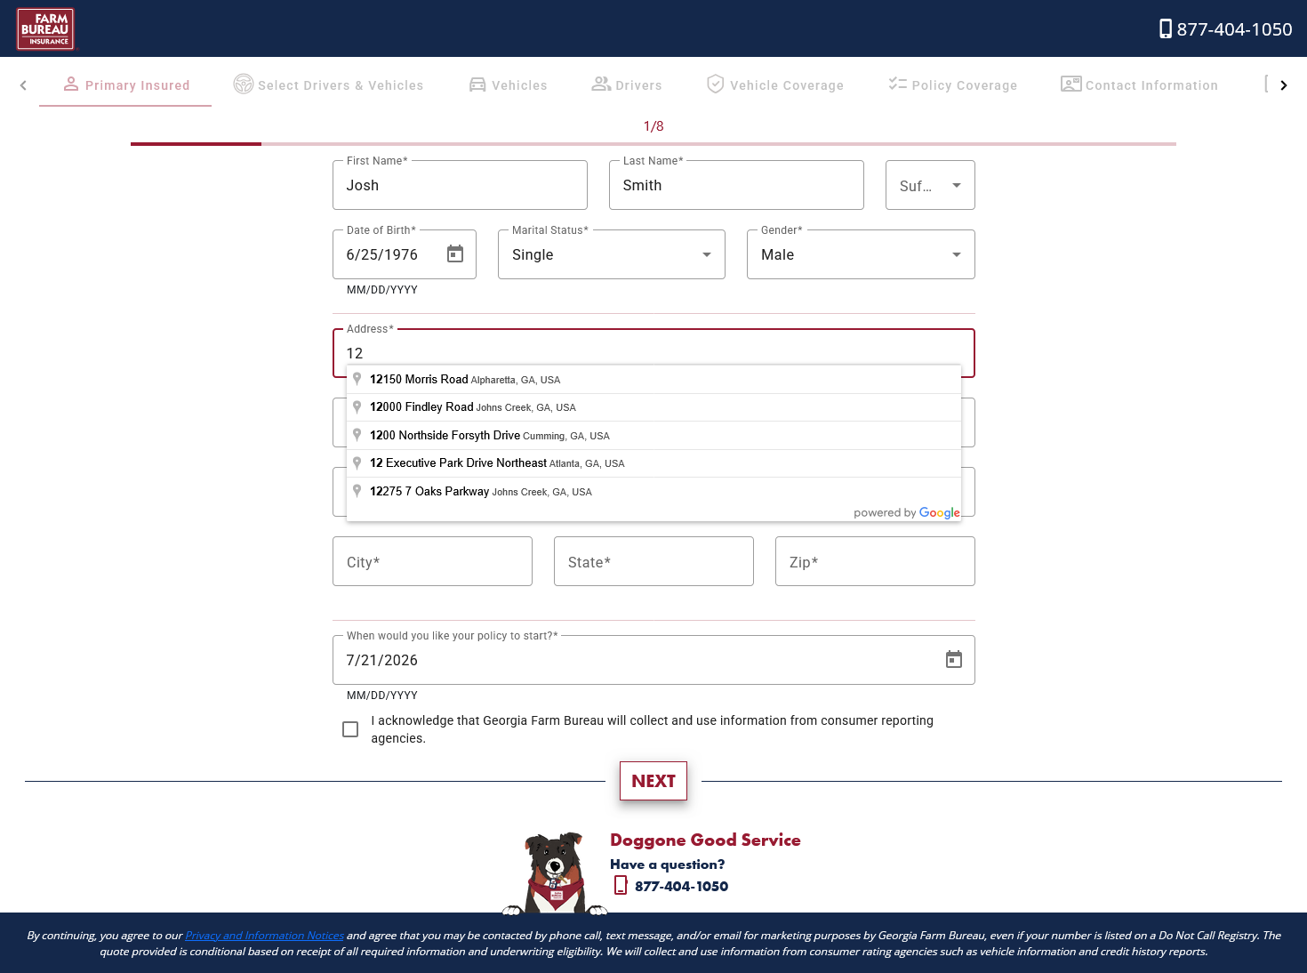The width and height of the screenshot is (1307, 973).
Task: Select 1200 Northside Forsyth Drive suggestion
Action: point(653,436)
